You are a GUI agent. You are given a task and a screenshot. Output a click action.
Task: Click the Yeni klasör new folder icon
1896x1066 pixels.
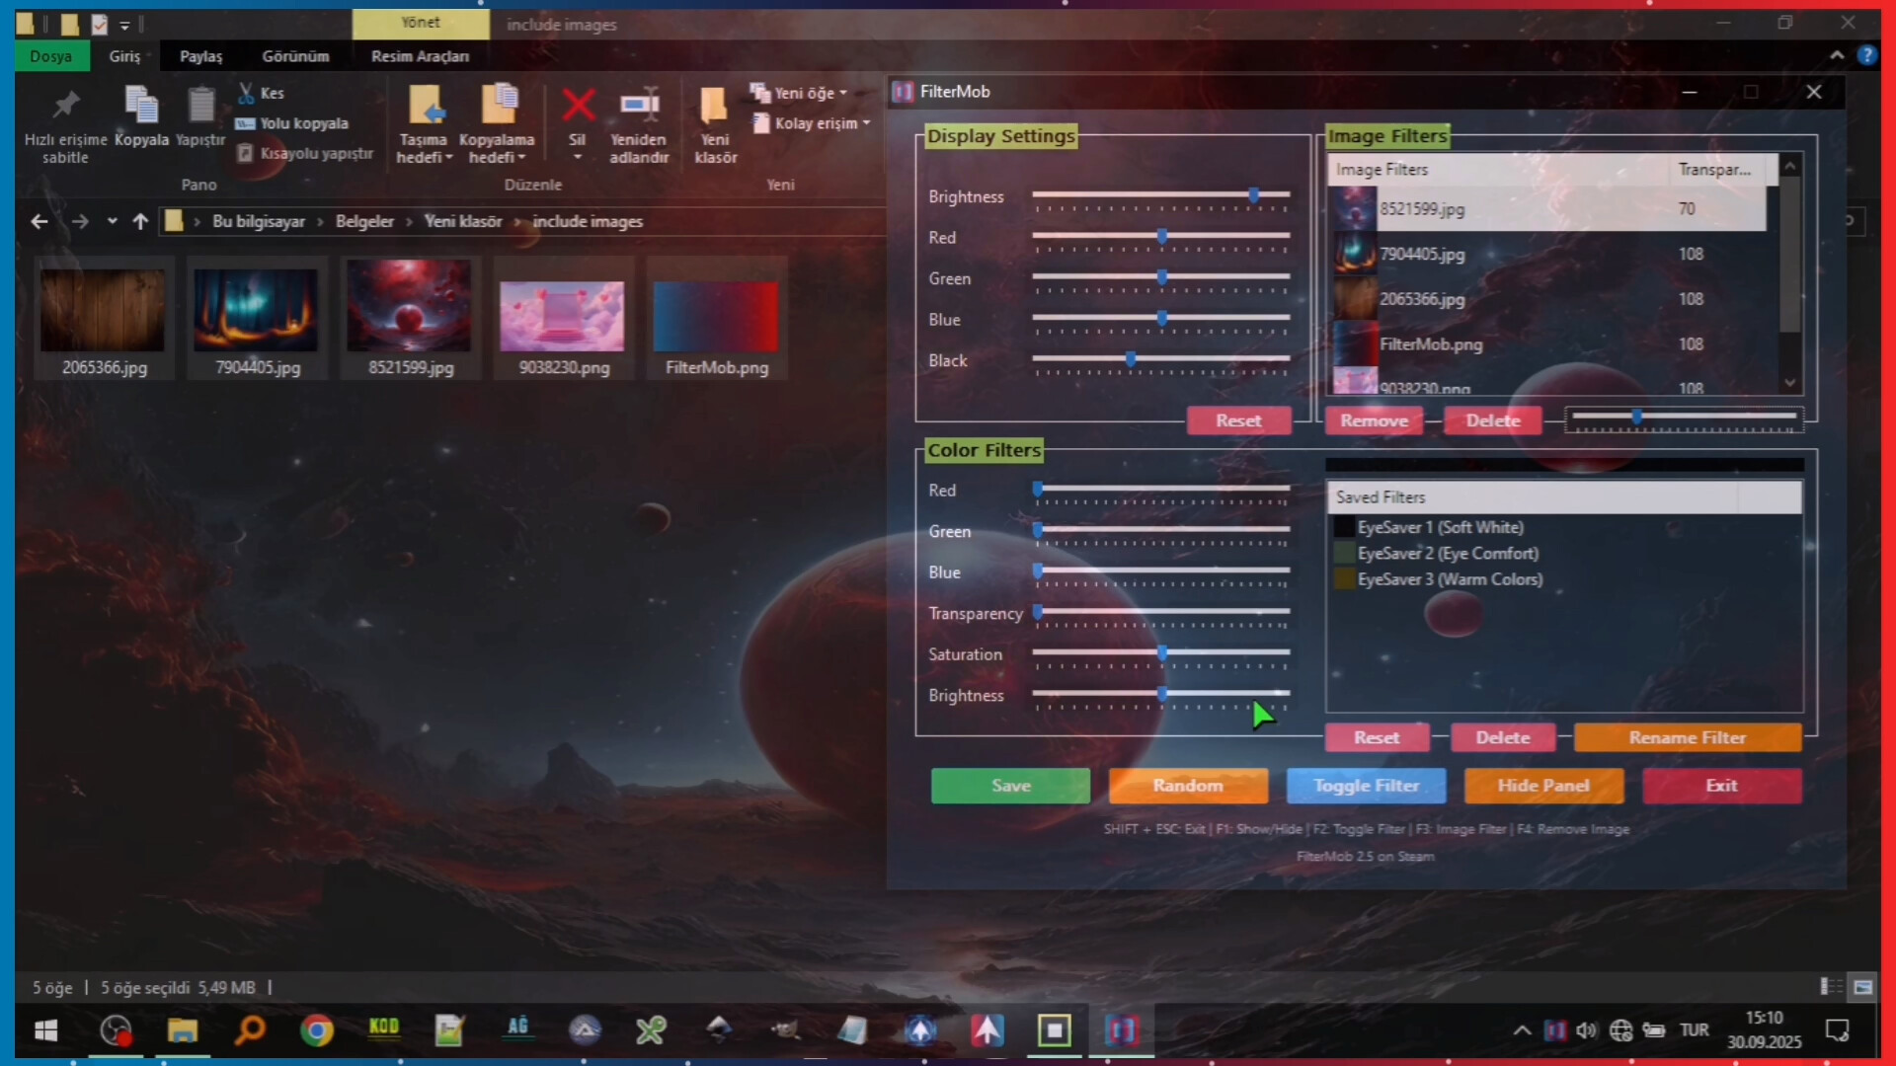coord(714,106)
